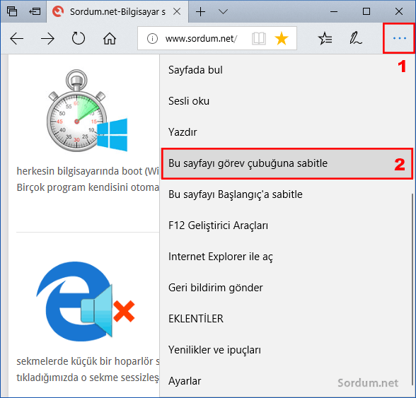Open EKLENTİLER extensions entry
The height and width of the screenshot is (398, 416).
(x=286, y=318)
